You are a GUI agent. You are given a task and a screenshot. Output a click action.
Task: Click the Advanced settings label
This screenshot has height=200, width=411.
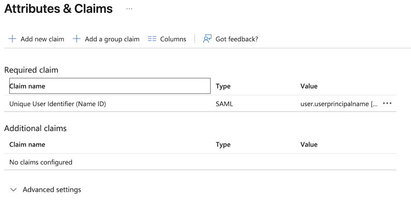tap(52, 190)
